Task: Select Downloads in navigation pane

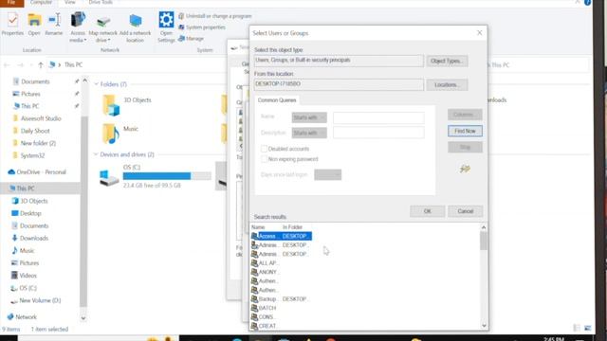Action: (x=34, y=238)
